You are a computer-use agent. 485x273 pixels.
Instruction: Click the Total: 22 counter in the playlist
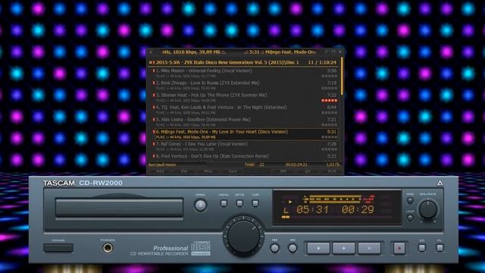[255, 165]
